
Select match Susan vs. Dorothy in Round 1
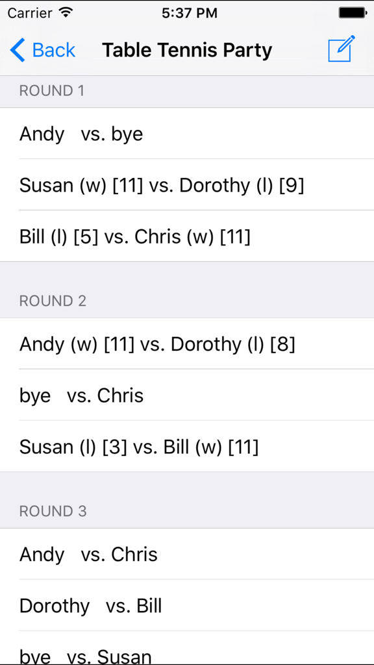187,185
